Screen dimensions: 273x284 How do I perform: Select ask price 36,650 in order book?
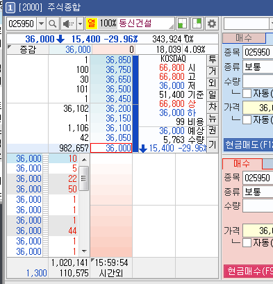pos(111,79)
